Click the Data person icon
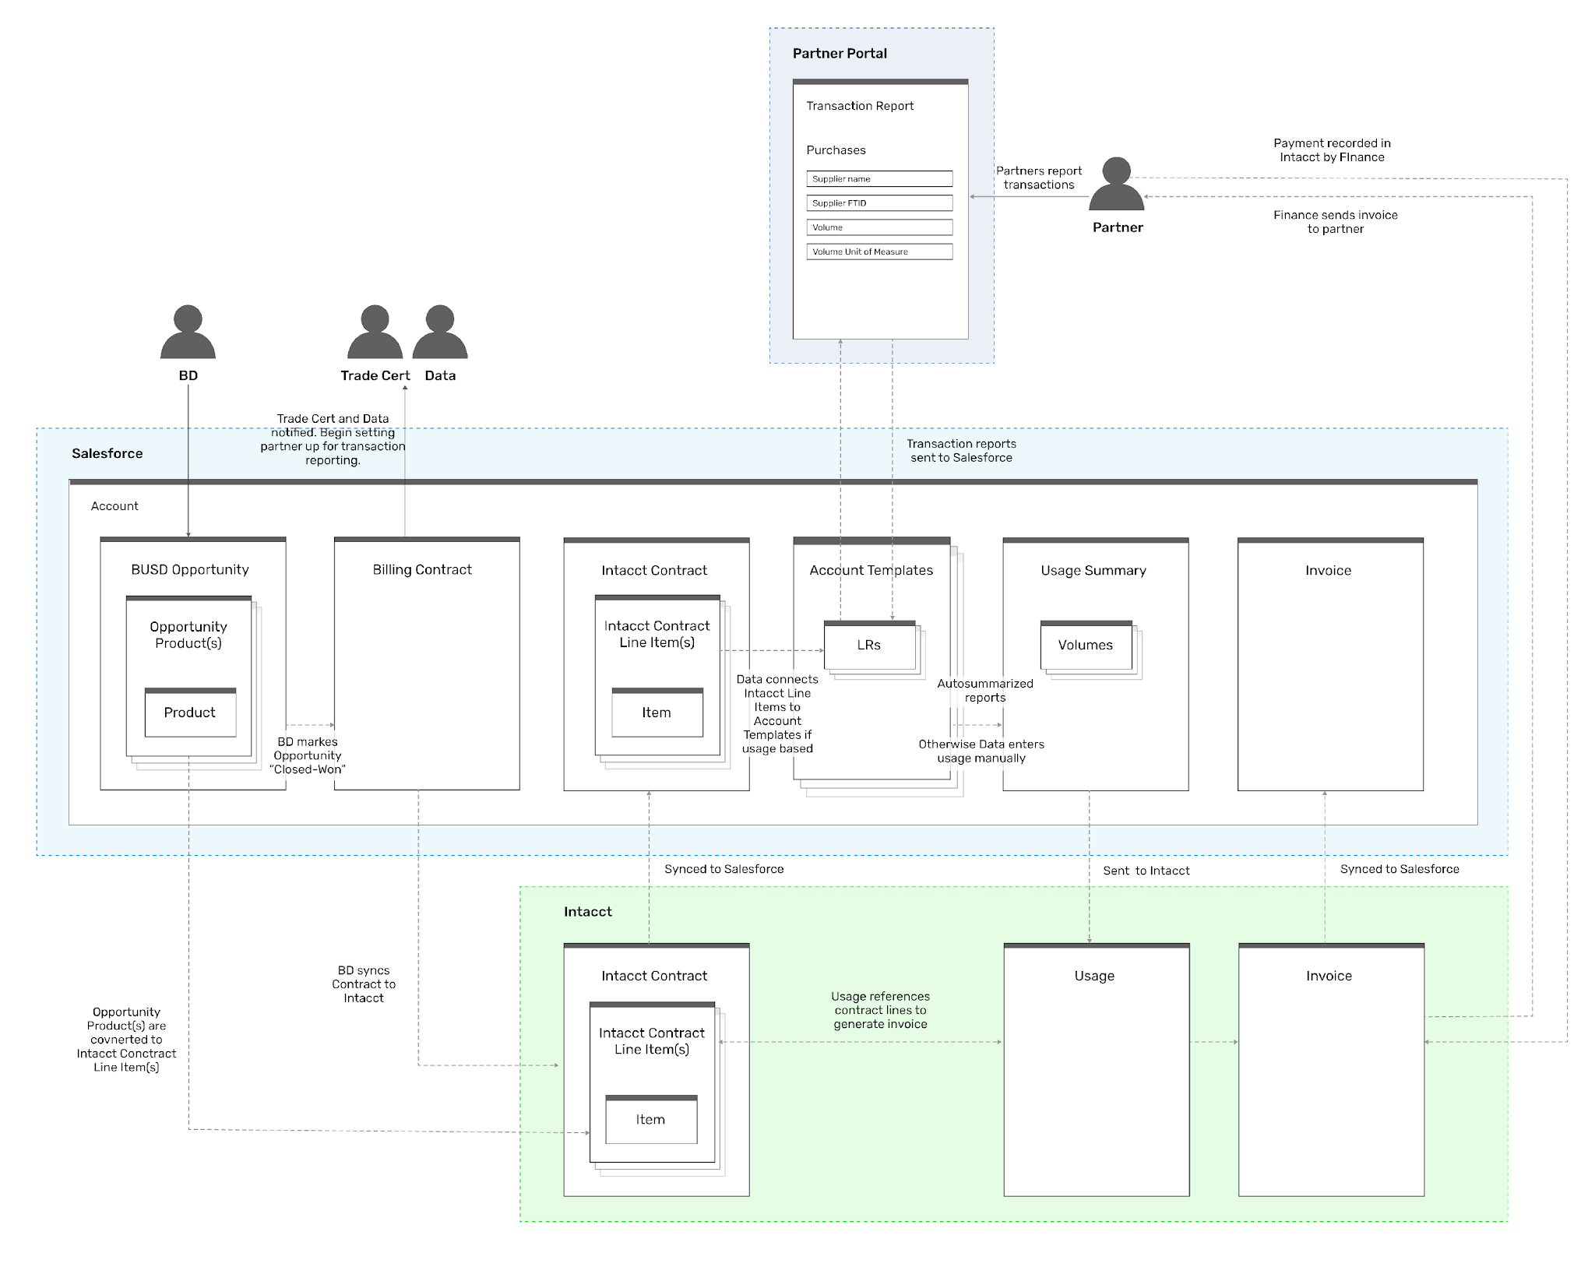The image size is (1595, 1281). click(440, 332)
